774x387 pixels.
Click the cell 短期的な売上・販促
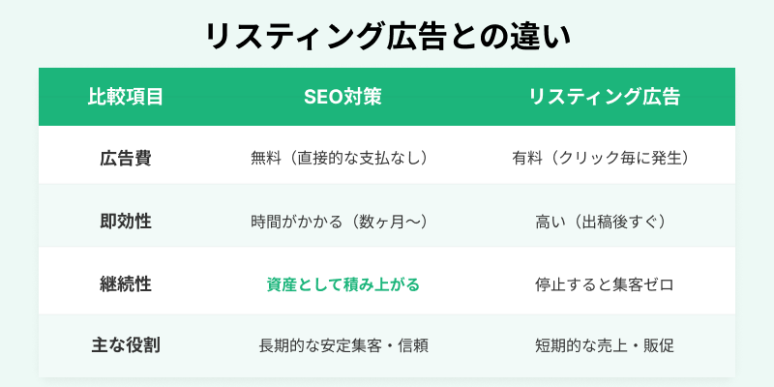click(x=604, y=344)
